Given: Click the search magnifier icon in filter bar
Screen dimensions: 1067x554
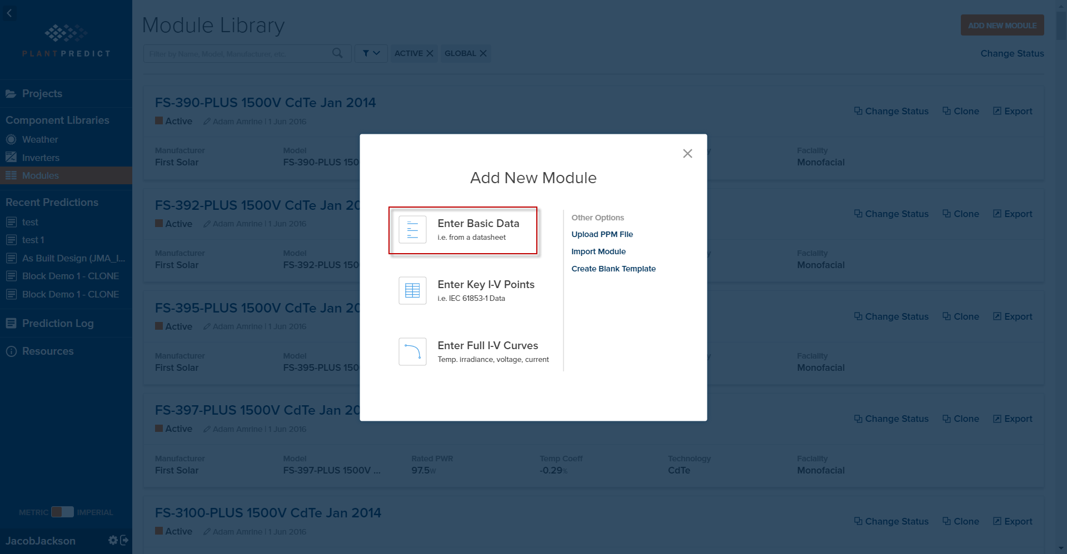Looking at the screenshot, I should click(337, 53).
